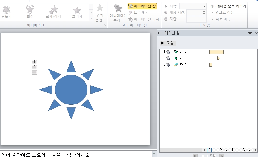Close the 애니메이션 창 pane
Viewport: 258px width, 157px height.
tap(256, 33)
